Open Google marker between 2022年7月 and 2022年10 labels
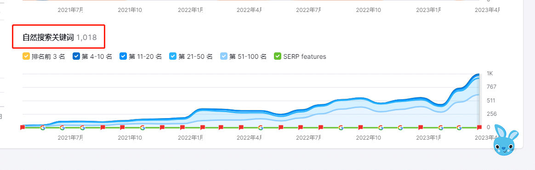 click(341, 127)
